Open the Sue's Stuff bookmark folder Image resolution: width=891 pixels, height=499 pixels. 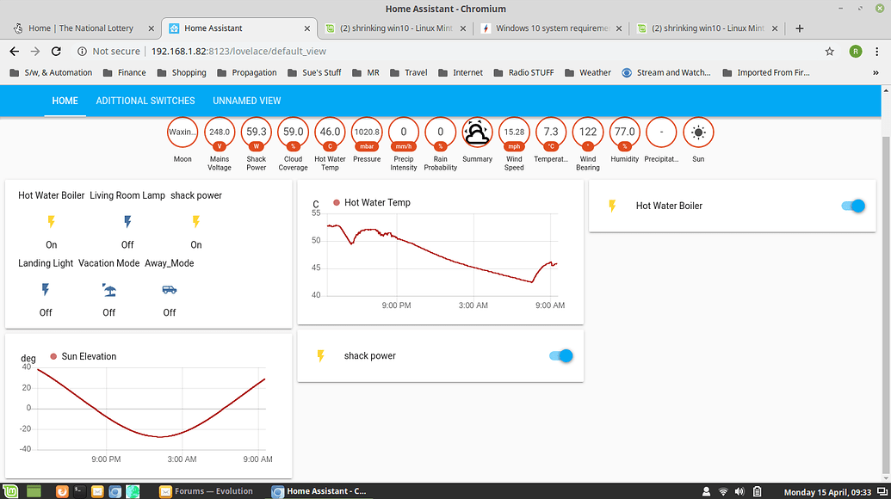[314, 72]
